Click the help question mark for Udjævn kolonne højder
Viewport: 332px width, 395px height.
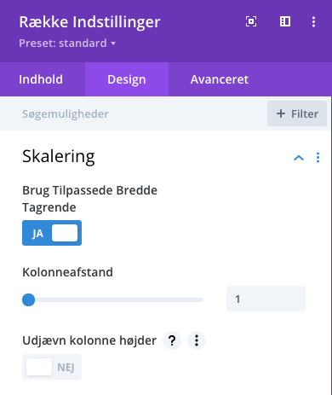coord(172,340)
